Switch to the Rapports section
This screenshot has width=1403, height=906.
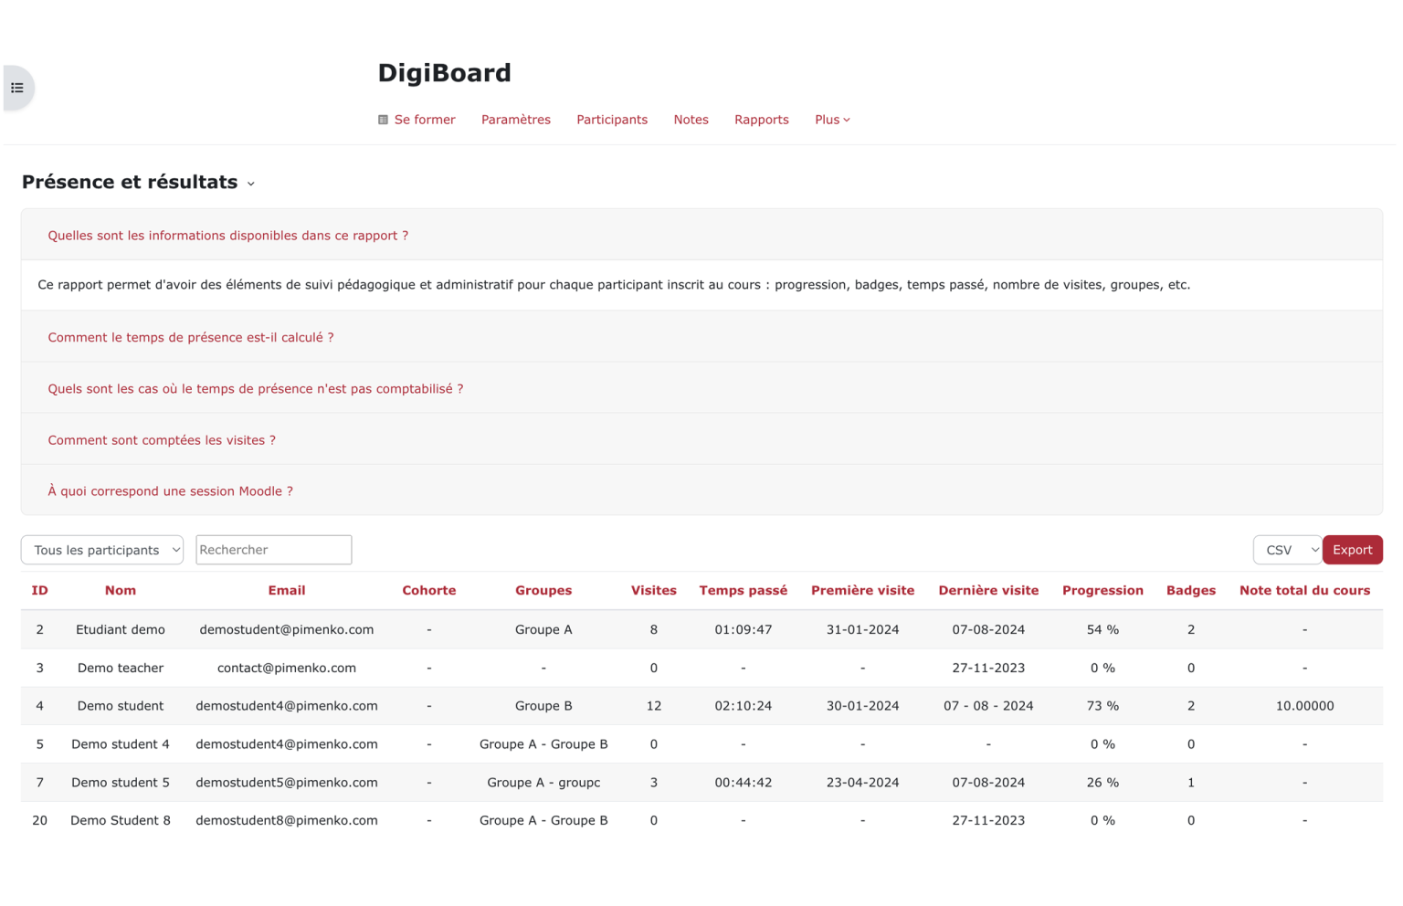click(x=761, y=119)
